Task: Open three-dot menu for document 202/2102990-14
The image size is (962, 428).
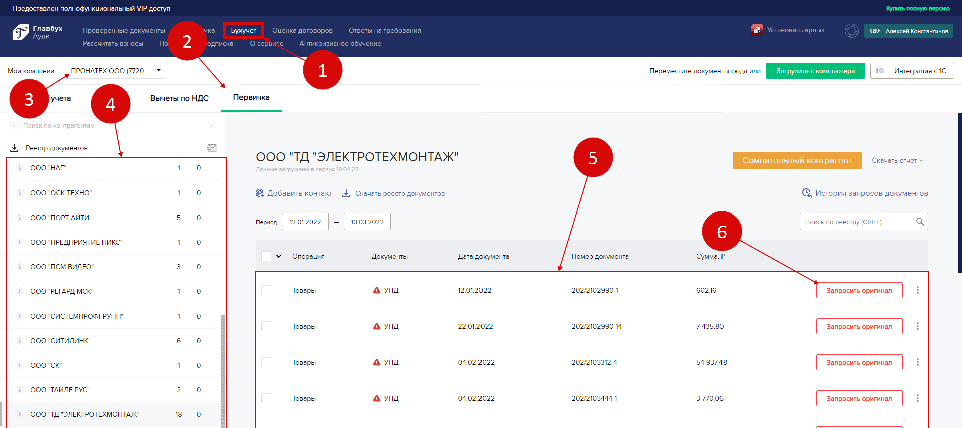Action: click(x=918, y=326)
